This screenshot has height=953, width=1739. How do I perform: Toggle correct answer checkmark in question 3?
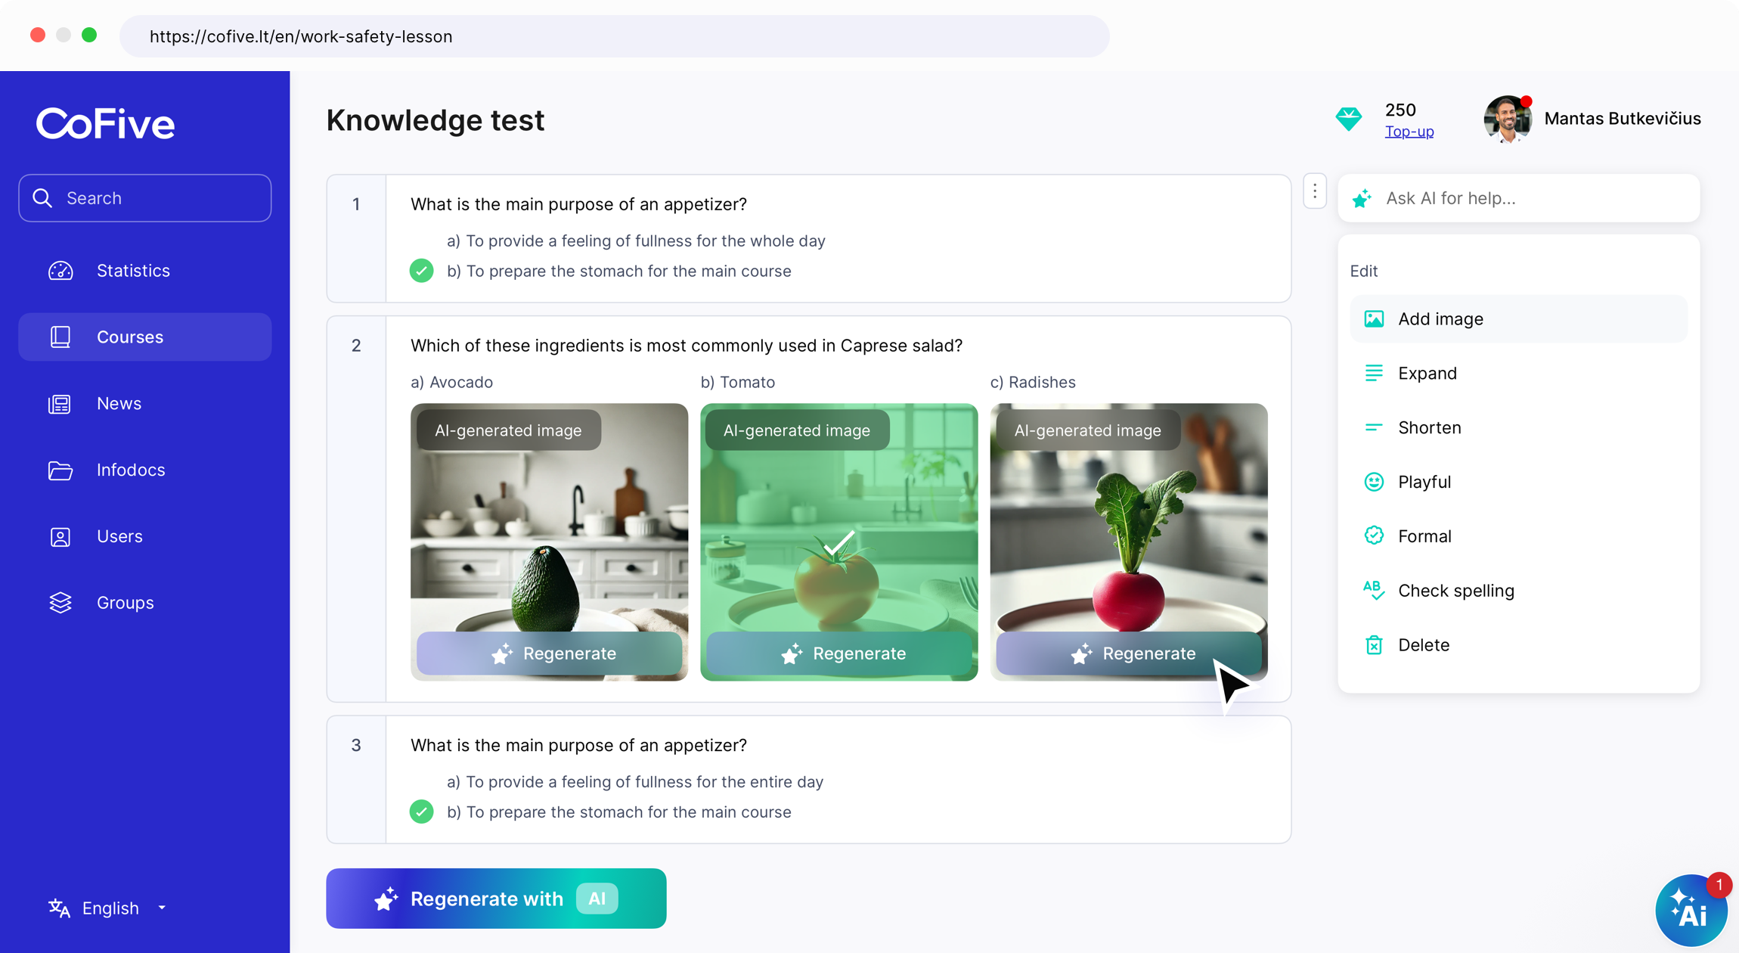(x=422, y=812)
